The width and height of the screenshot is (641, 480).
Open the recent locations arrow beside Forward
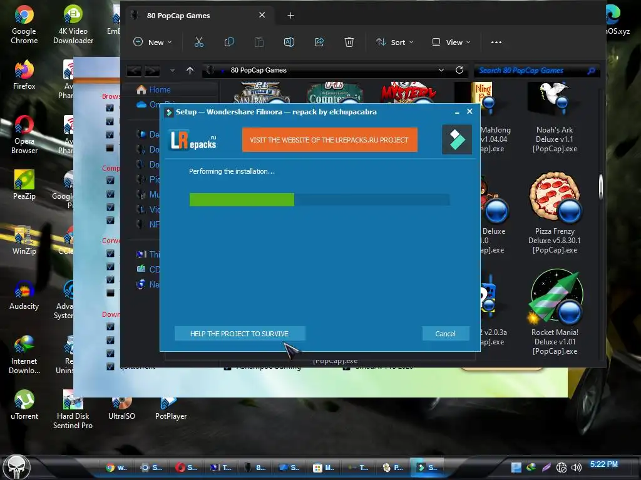coord(173,71)
